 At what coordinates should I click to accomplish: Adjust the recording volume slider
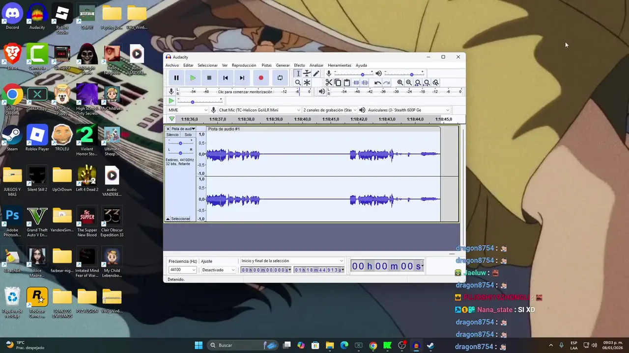353,74
